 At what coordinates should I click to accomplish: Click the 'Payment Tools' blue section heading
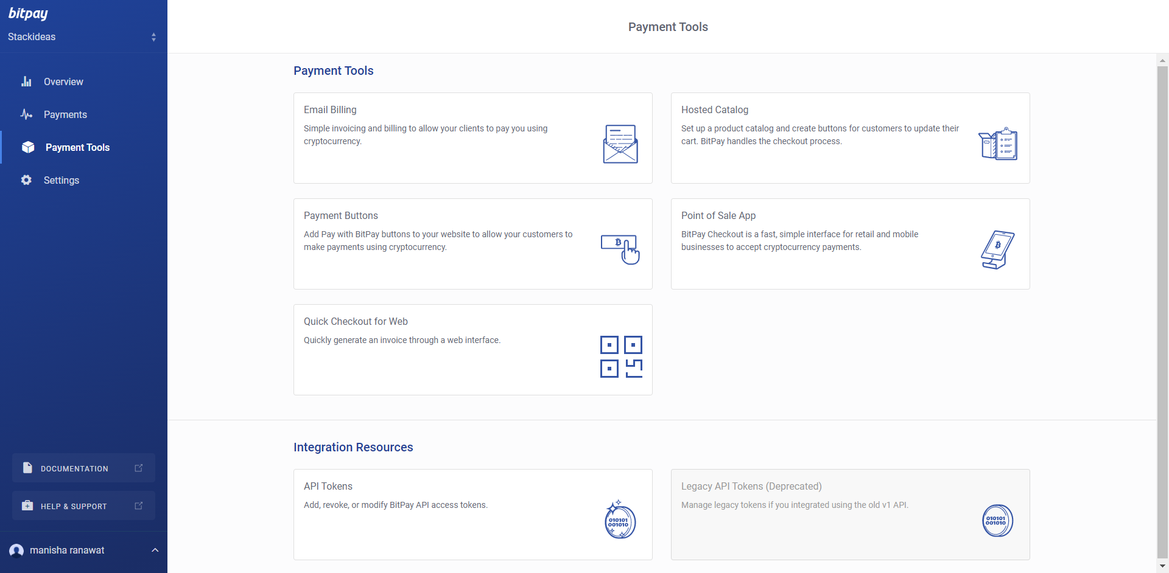click(334, 71)
